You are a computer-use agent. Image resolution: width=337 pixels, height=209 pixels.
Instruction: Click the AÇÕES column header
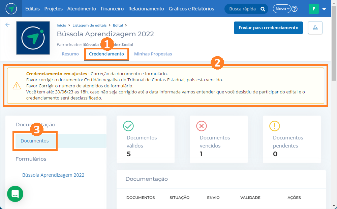pyautogui.click(x=294, y=198)
